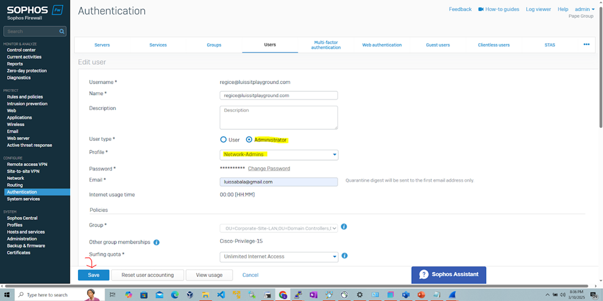Open Task View in taskbar

(x=113, y=295)
